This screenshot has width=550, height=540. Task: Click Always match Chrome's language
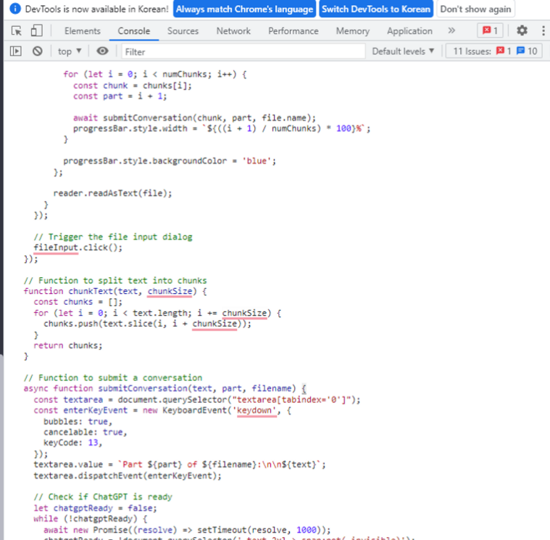point(244,9)
